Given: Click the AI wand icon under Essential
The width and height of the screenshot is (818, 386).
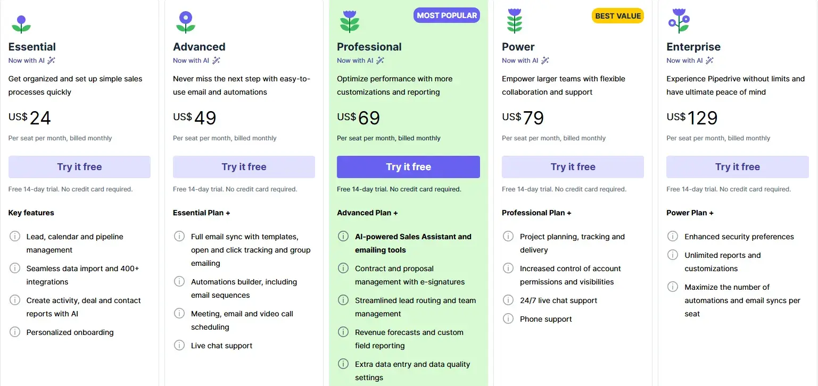Looking at the screenshot, I should pyautogui.click(x=51, y=60).
